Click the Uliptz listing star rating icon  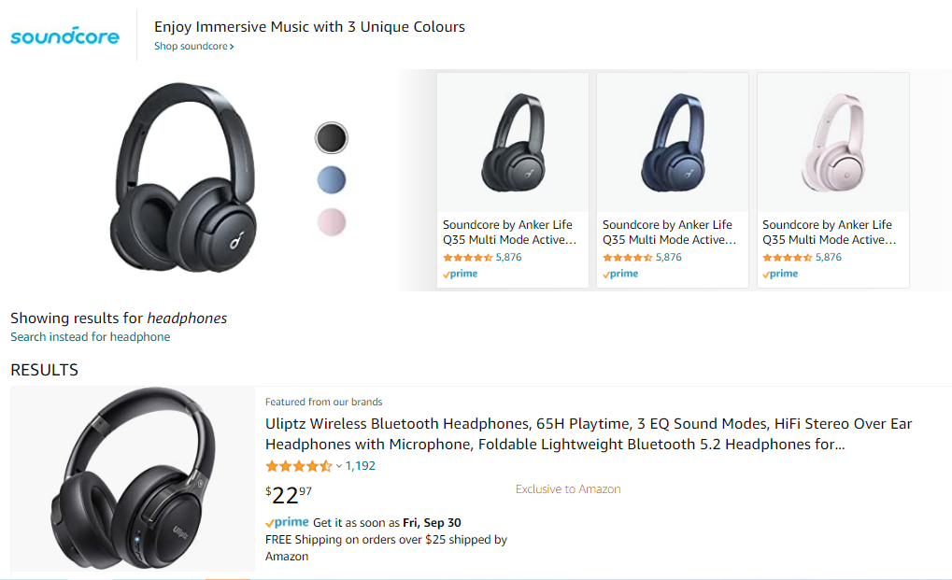point(298,466)
